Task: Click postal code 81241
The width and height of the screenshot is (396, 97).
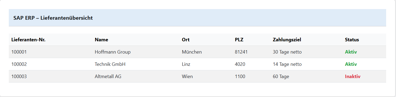Action: tap(241, 52)
